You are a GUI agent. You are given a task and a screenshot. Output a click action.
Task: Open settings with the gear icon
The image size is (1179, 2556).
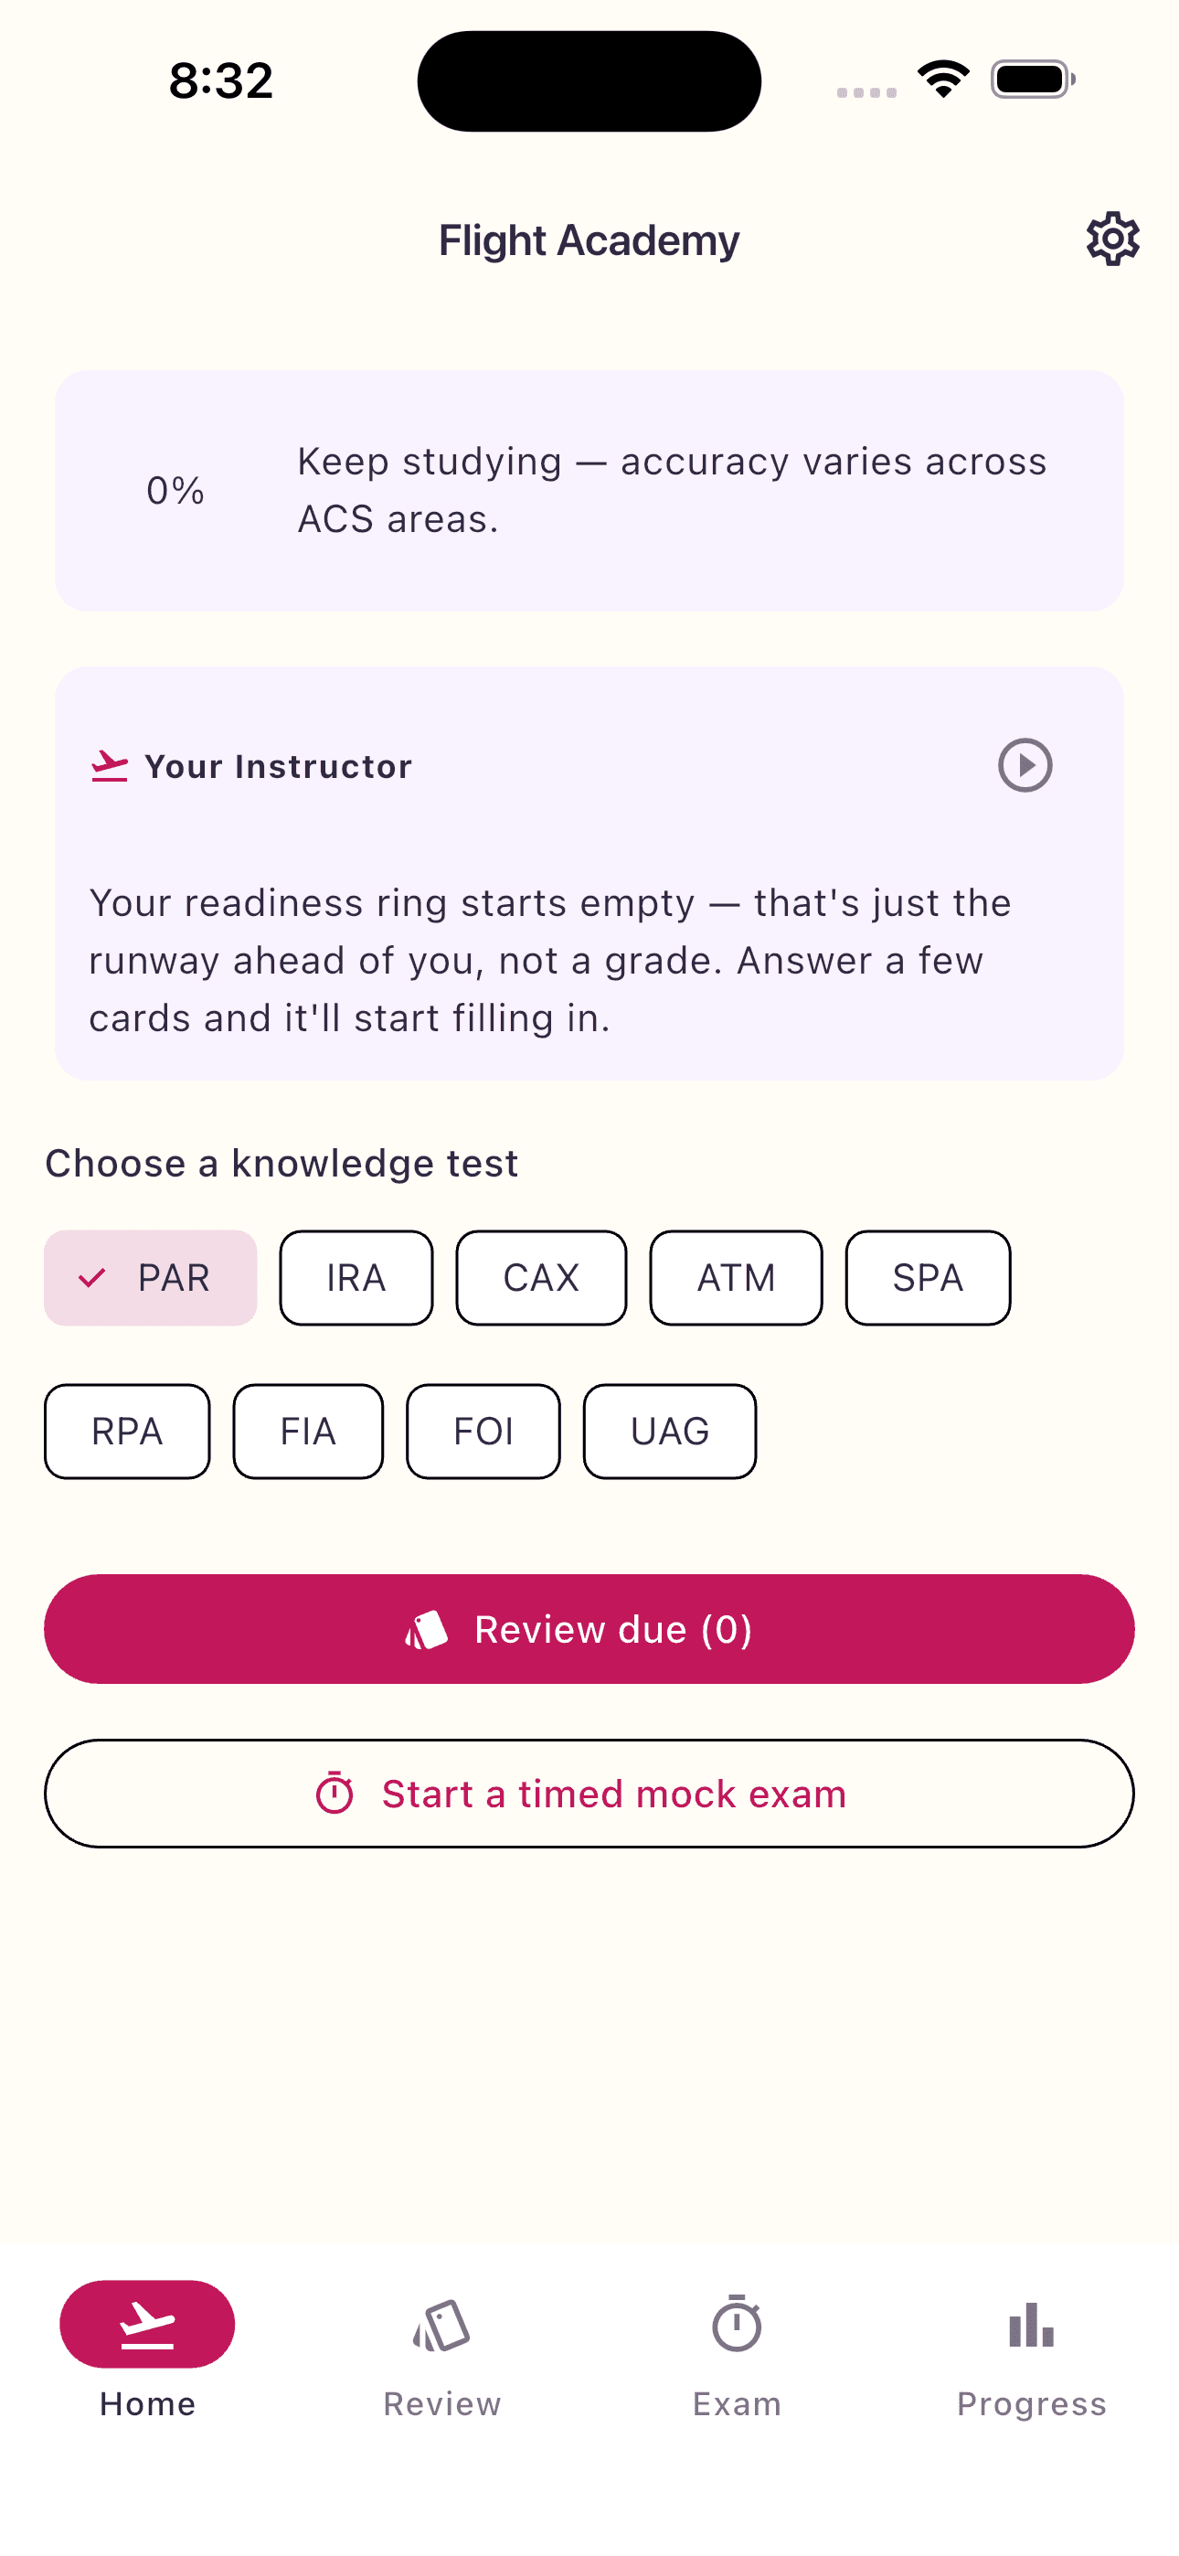(1111, 240)
